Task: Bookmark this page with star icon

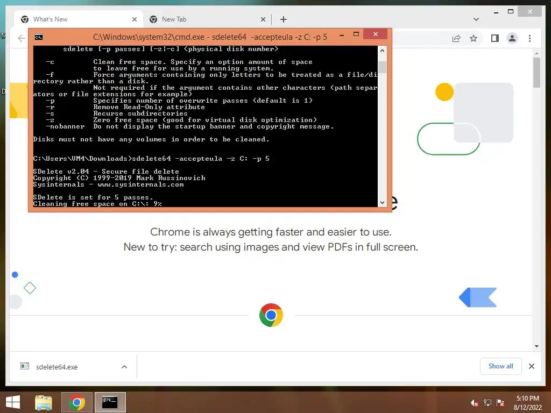Action: point(474,38)
